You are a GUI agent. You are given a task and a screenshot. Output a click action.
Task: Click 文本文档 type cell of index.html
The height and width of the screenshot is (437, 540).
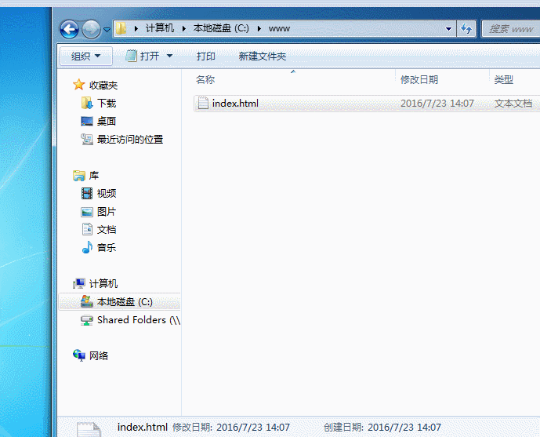tap(513, 104)
